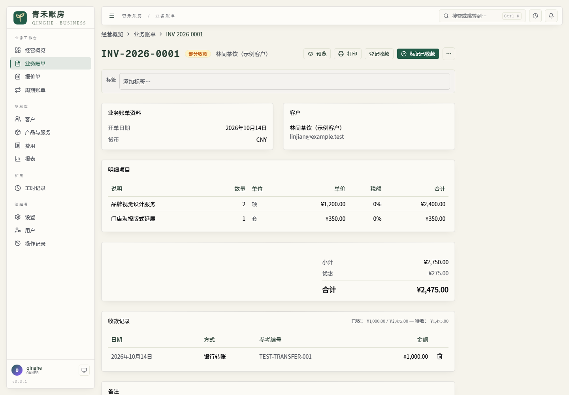569x395 pixels.
Task: Open 费用 in the sidebar
Action: point(51,146)
